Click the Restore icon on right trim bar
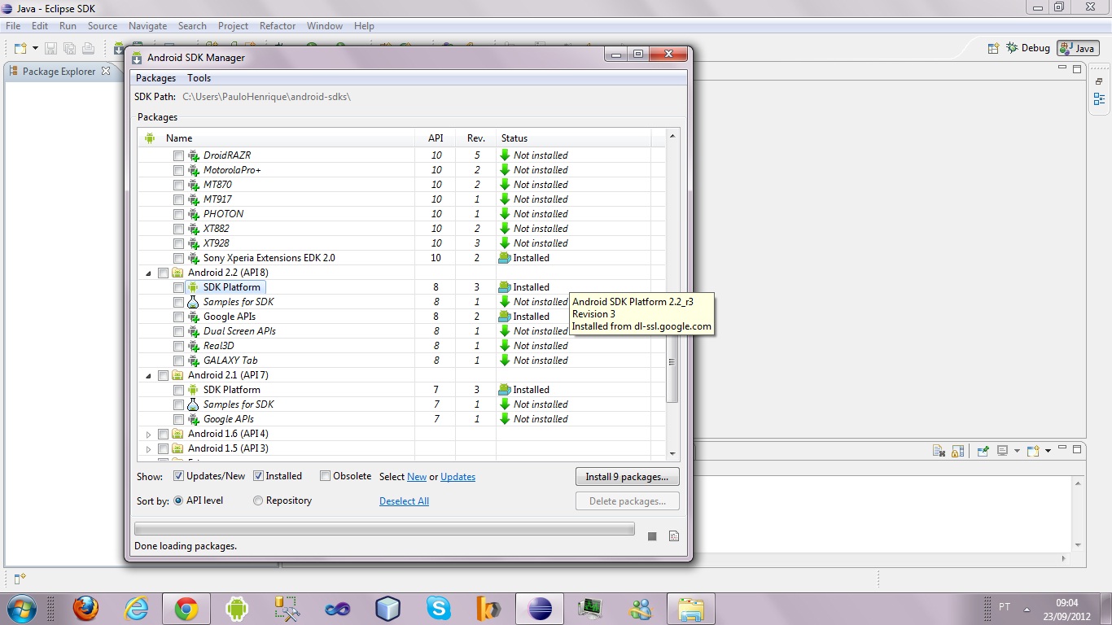This screenshot has width=1112, height=625. (1099, 81)
